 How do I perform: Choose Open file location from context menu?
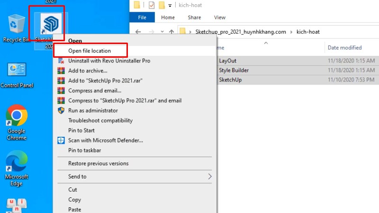point(90,51)
